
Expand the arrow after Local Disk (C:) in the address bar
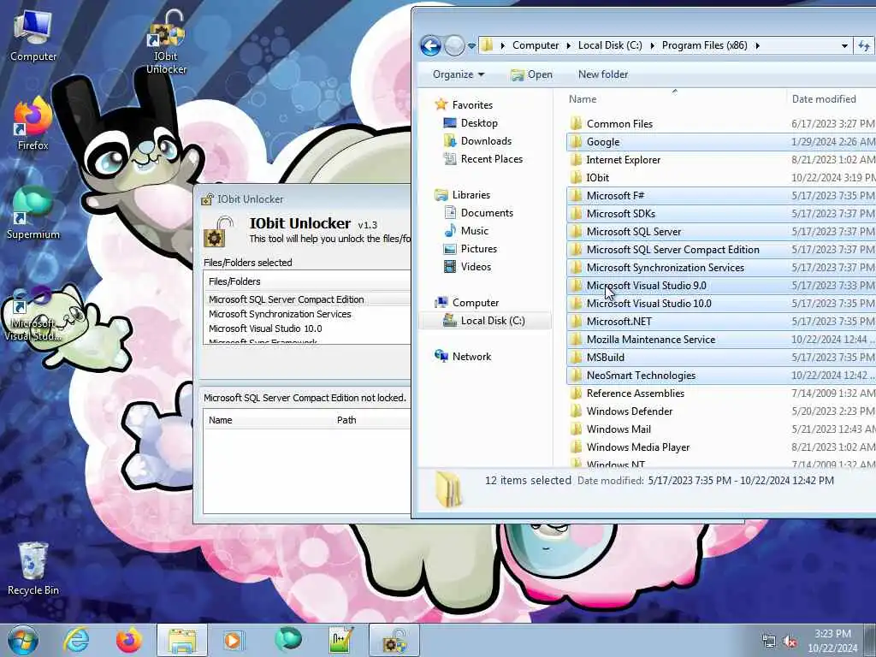[652, 46]
